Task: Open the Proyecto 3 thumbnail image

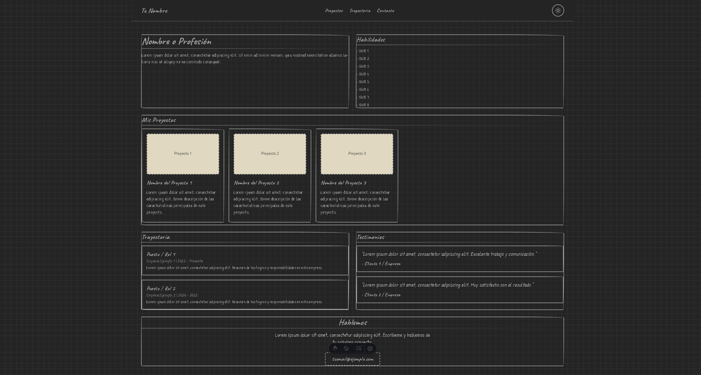Action: [357, 154]
